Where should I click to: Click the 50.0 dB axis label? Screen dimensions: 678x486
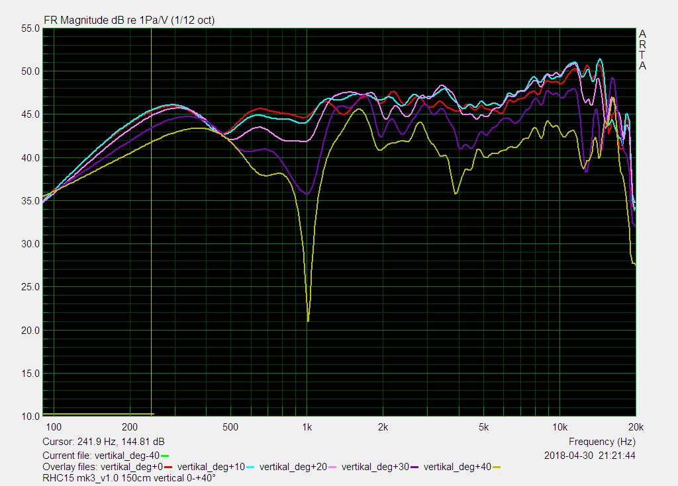point(30,71)
